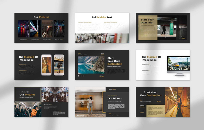Viewport: 204px width, 130px height.
Task: Click the gold text box on the last slide
Action: pos(156,111)
